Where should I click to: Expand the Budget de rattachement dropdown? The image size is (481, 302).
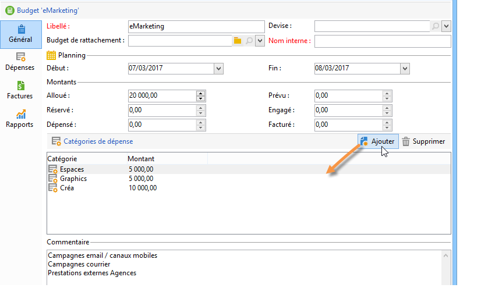260,41
